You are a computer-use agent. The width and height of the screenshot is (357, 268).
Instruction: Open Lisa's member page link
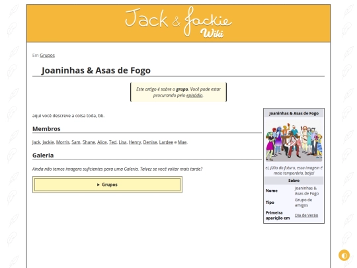122,142
